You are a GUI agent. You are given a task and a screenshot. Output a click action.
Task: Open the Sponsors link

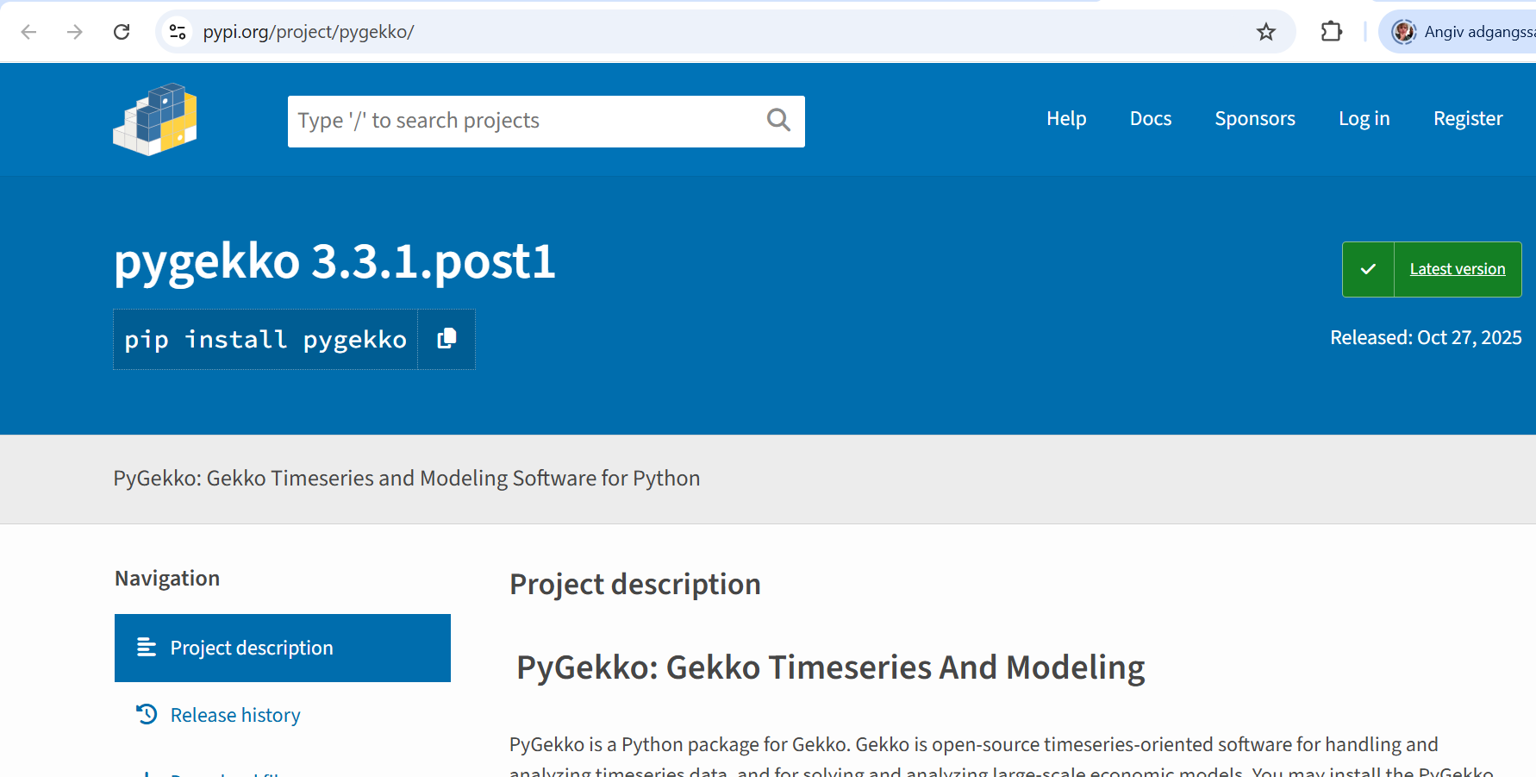(x=1255, y=119)
